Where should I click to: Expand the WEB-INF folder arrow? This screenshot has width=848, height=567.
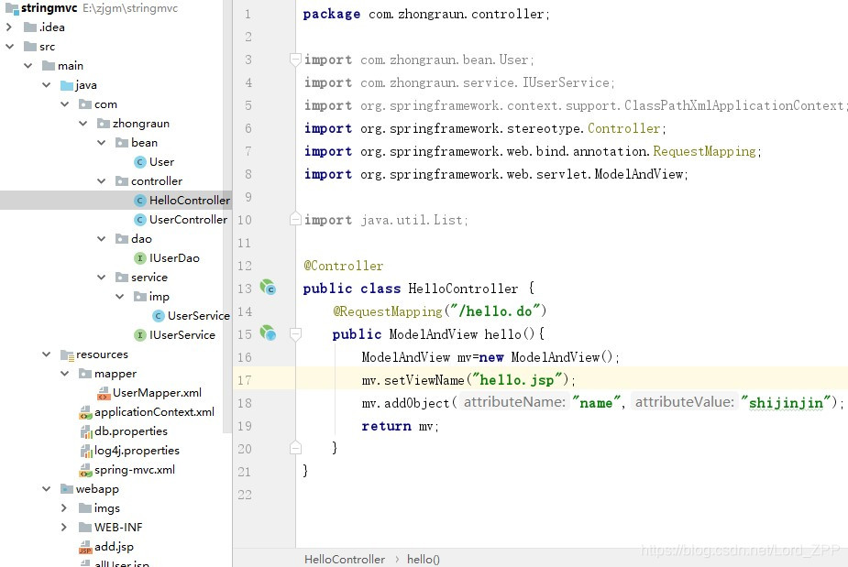coord(64,527)
